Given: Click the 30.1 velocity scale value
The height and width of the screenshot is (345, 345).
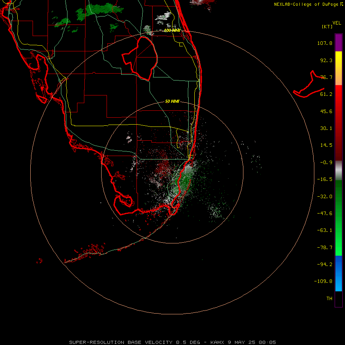Looking at the screenshot, I should click(326, 128).
